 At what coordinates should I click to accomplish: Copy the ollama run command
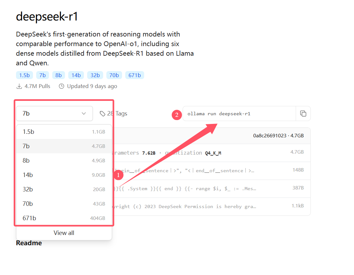click(303, 113)
